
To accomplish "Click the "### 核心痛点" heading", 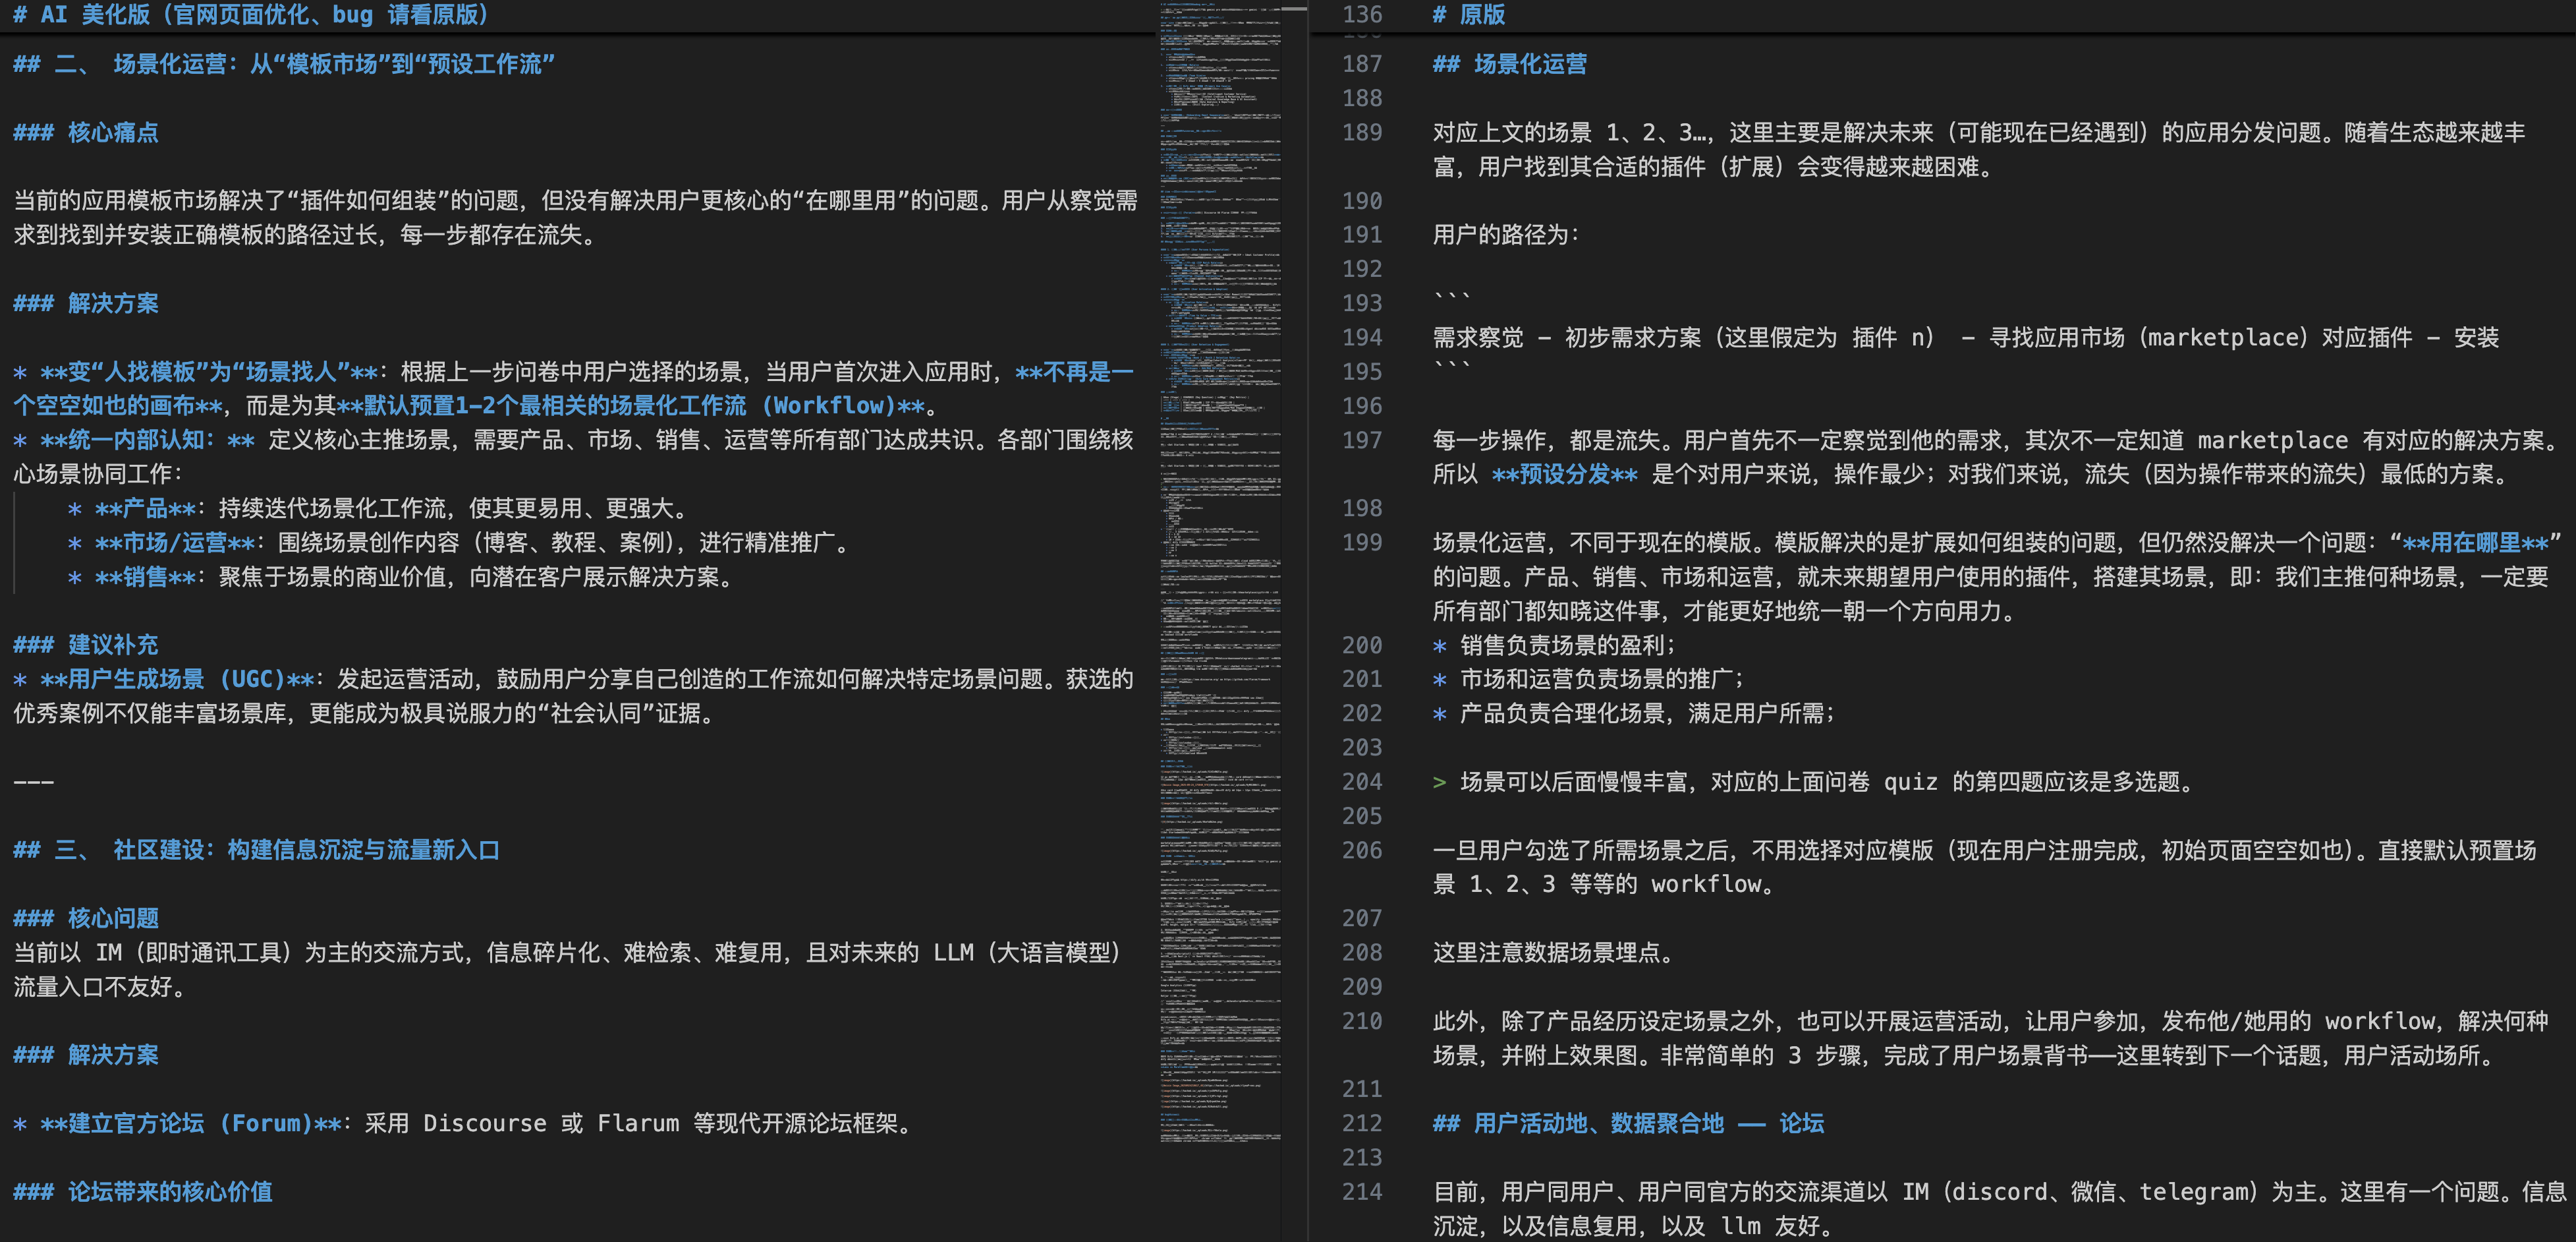I will [x=86, y=132].
